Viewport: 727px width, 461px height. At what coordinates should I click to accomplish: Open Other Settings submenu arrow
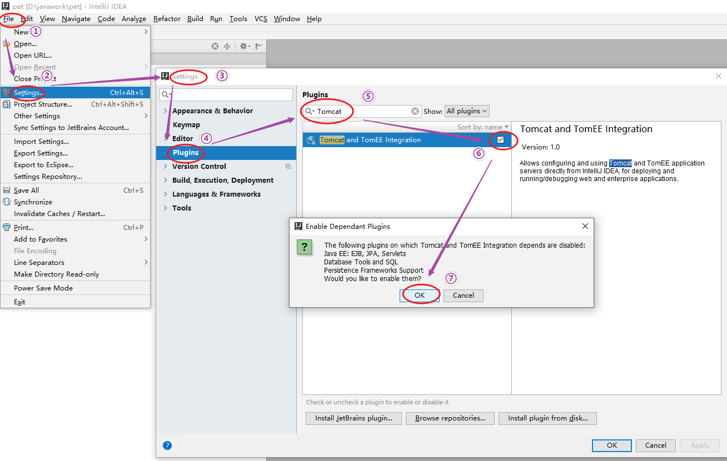pos(146,116)
